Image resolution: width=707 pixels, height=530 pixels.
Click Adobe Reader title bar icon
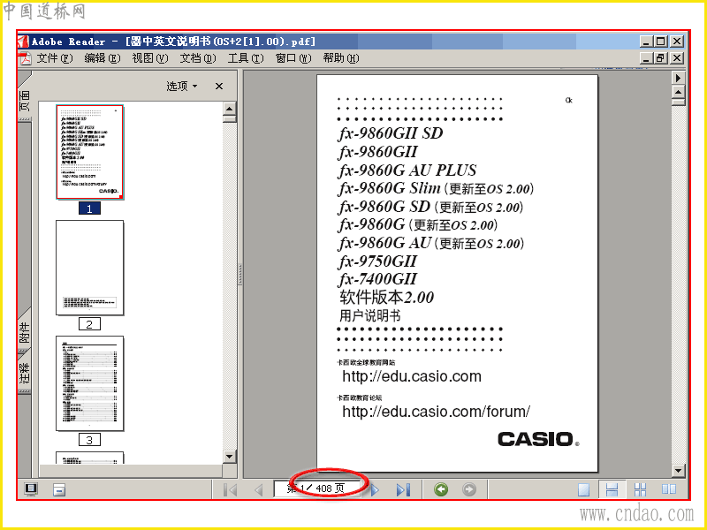point(24,42)
